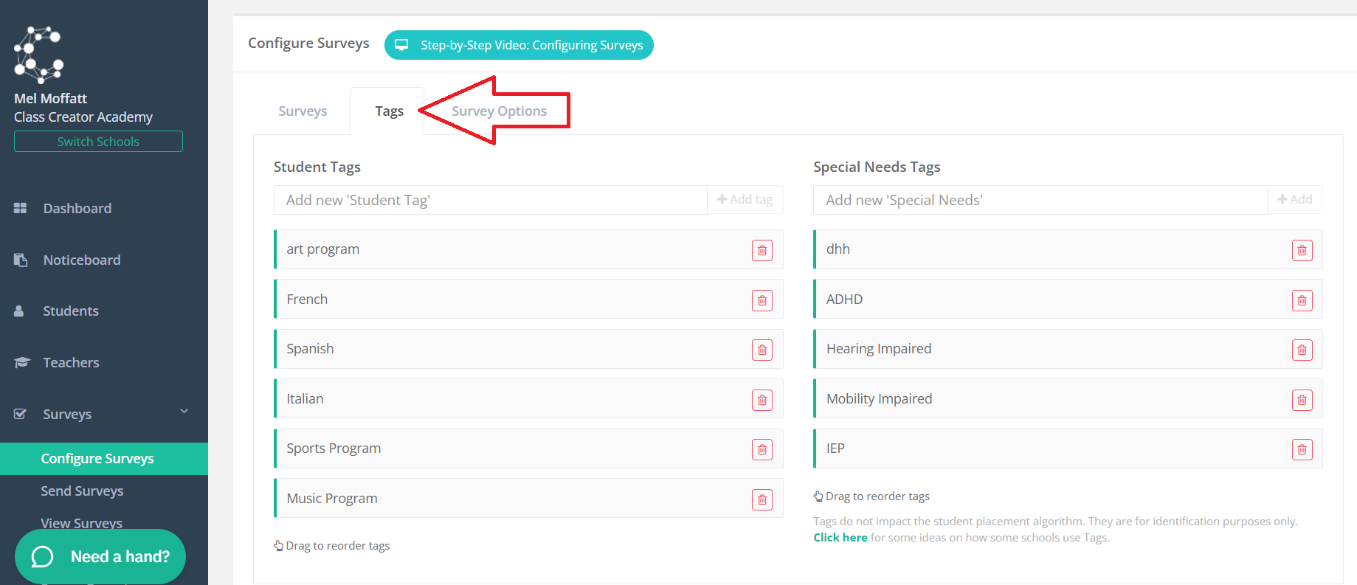This screenshot has height=585, width=1357.
Task: Select the French tag row
Action: 528,299
